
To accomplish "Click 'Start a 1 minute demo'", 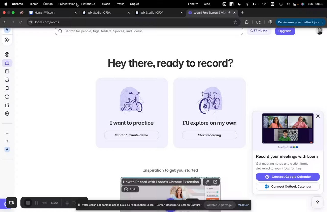I will tap(132, 135).
